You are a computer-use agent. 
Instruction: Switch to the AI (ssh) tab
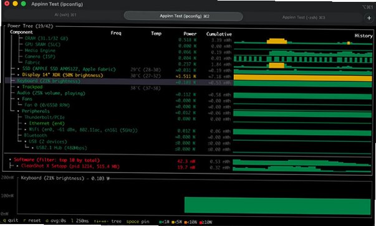click(65, 15)
